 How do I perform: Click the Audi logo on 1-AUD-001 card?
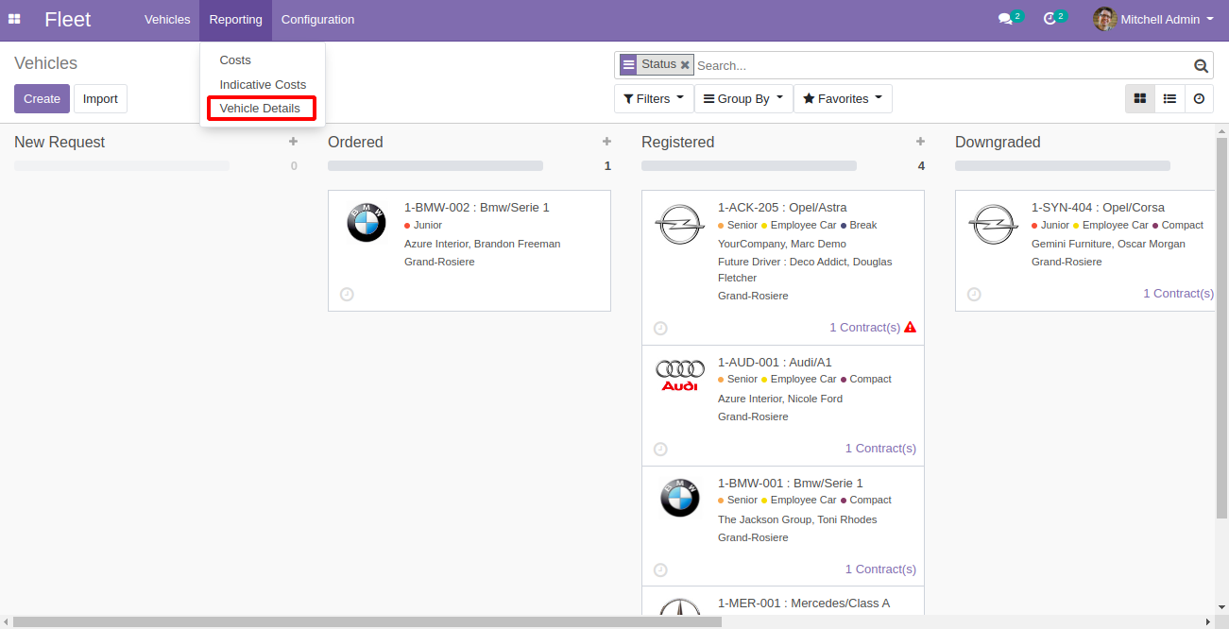click(680, 375)
